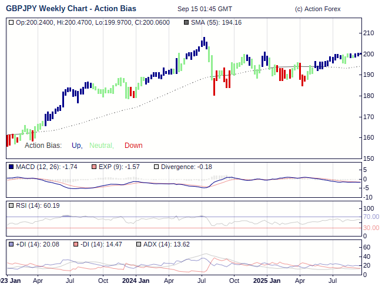
Task: Click the pink EXP (9) legend square
Action: [x=94, y=167]
